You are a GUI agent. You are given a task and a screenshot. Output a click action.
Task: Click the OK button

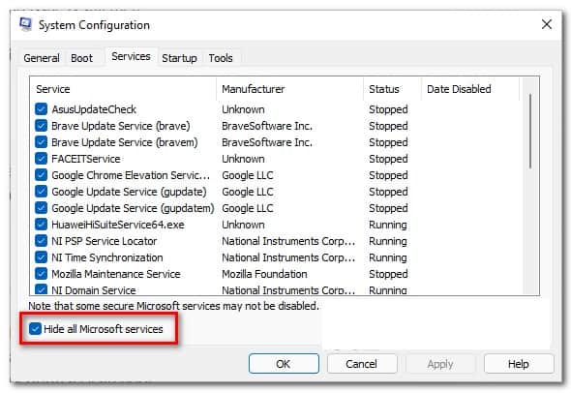tap(284, 364)
